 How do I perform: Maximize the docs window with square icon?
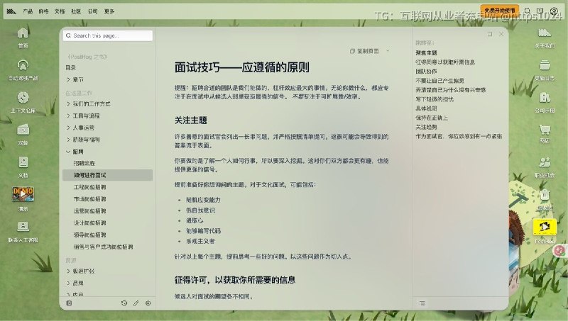(x=490, y=34)
